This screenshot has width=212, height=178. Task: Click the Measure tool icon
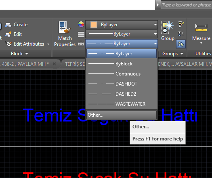click(x=201, y=27)
